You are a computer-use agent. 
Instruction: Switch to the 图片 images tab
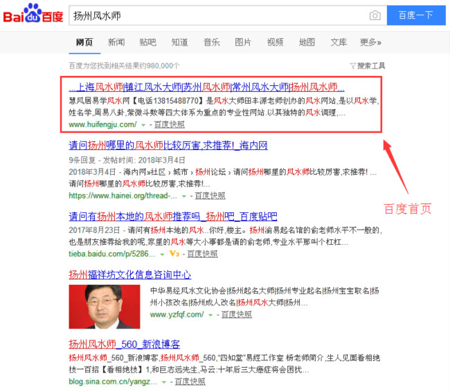click(x=243, y=42)
